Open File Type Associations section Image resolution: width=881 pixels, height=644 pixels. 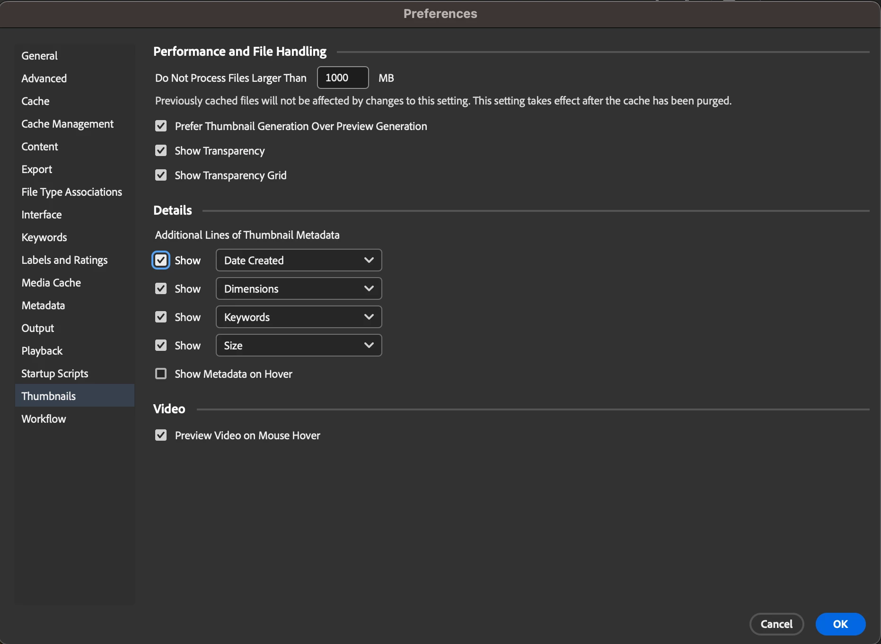pos(71,192)
